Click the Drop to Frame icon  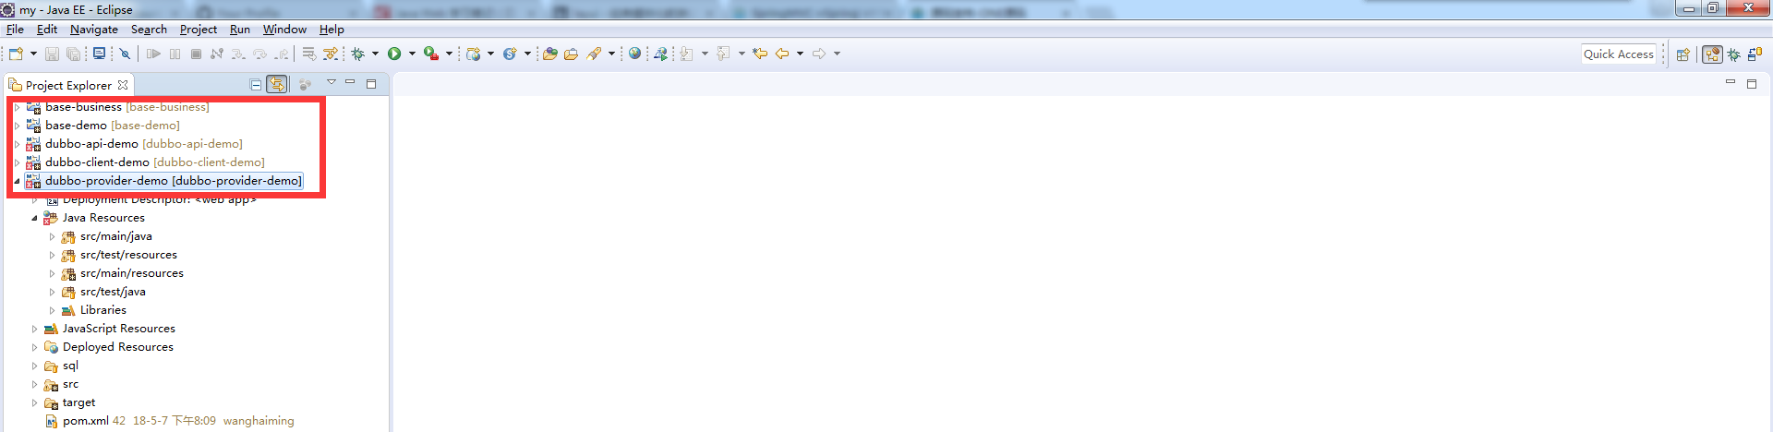point(308,54)
